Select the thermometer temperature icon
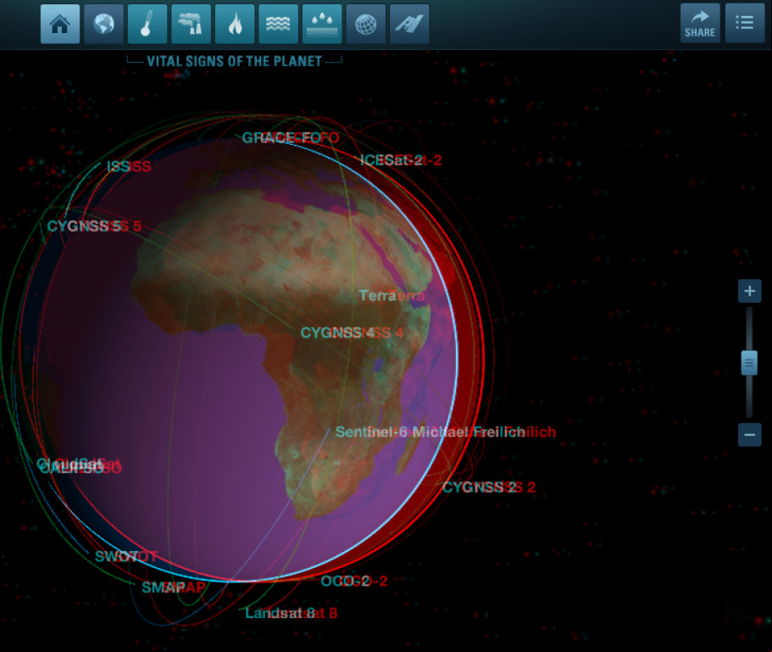This screenshot has width=772, height=652. pyautogui.click(x=147, y=24)
